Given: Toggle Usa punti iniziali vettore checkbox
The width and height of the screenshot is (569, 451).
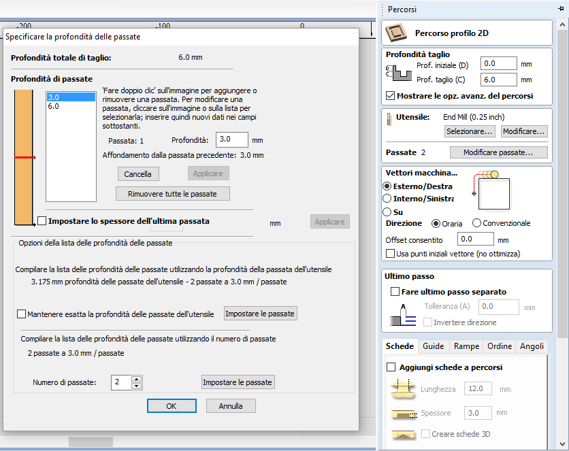Looking at the screenshot, I should pos(390,254).
